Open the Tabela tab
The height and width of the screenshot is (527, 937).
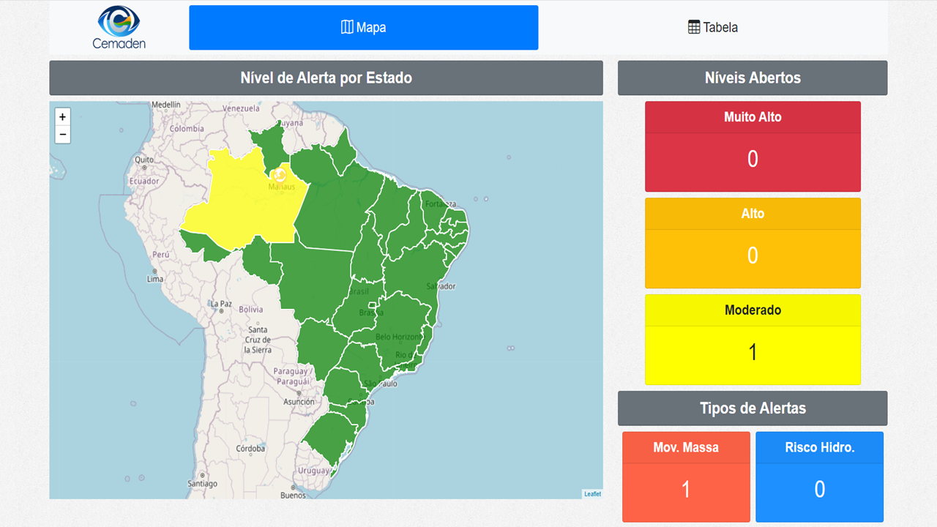(x=712, y=28)
